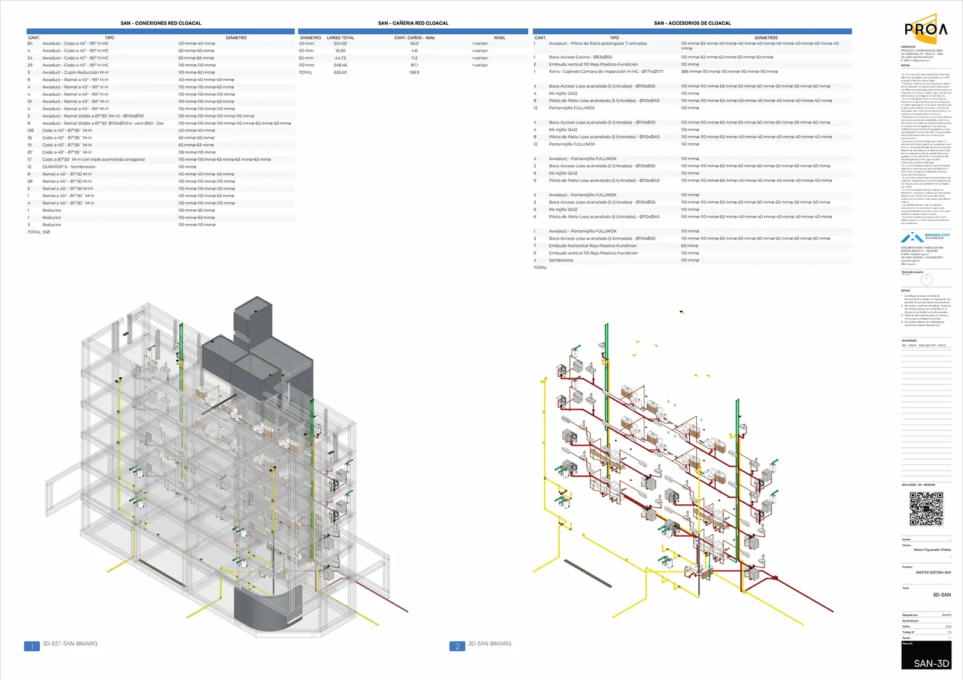Image resolution: width=963 pixels, height=680 pixels.
Task: Click the BIMARG.COM logo
Action: [926, 236]
